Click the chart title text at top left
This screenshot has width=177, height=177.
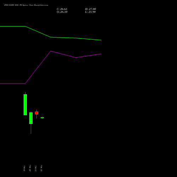(26, 5)
